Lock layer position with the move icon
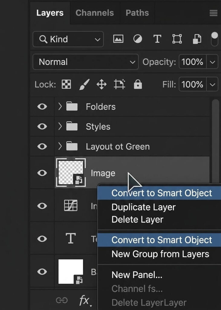This screenshot has width=221, height=310. point(102,84)
